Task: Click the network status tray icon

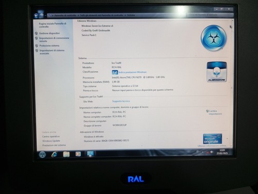Action: 207,152
